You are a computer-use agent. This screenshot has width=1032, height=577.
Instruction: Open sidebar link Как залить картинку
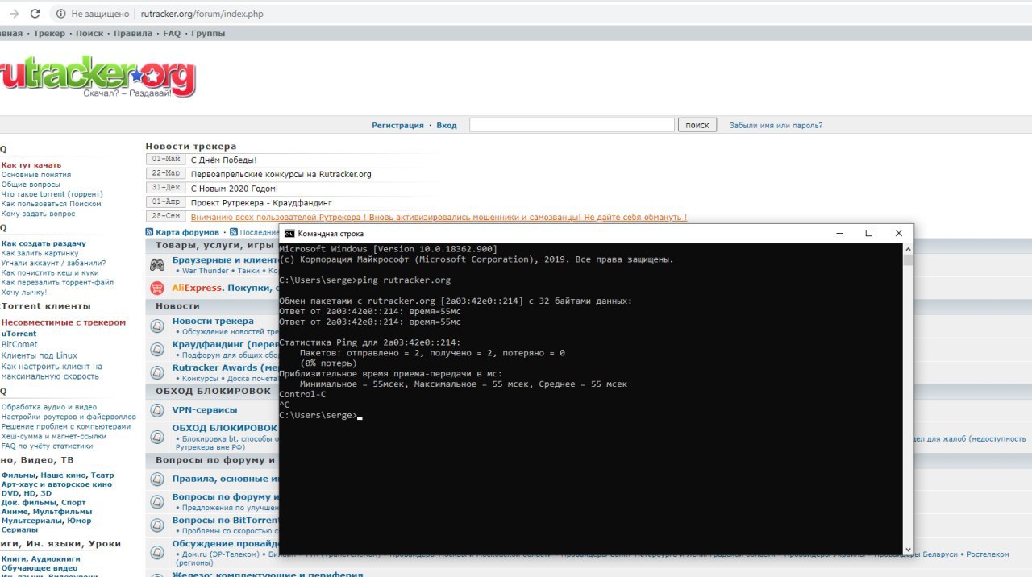pos(40,253)
